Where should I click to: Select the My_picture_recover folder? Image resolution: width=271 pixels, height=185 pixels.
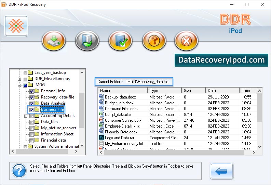click(x=58, y=128)
